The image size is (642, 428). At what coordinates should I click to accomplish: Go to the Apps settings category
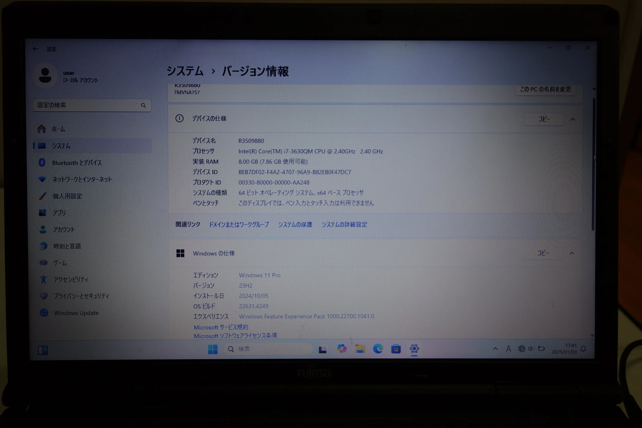(x=59, y=213)
